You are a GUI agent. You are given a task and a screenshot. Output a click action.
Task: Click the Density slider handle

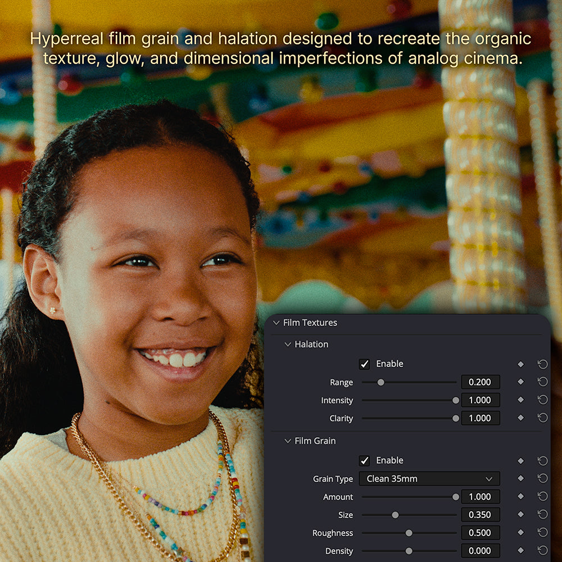click(x=409, y=551)
